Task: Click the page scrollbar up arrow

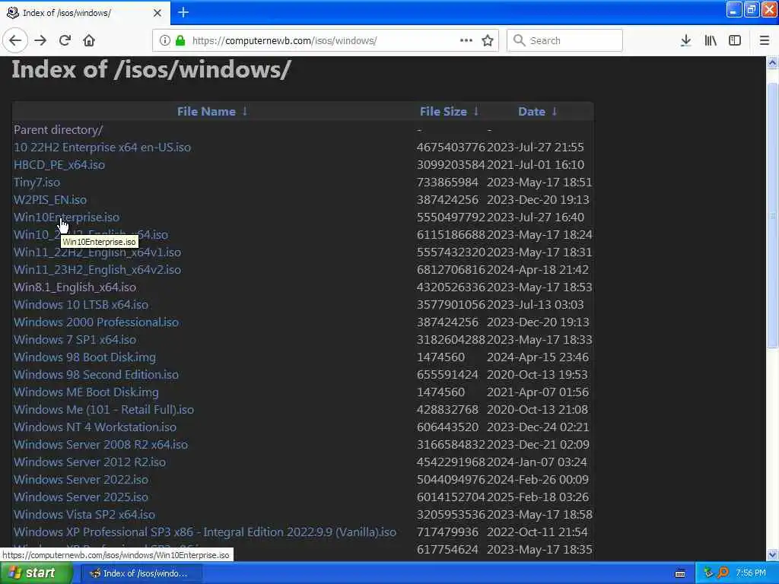Action: point(772,62)
